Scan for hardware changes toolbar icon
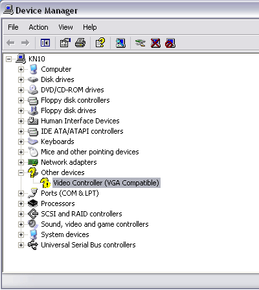 [x=120, y=43]
